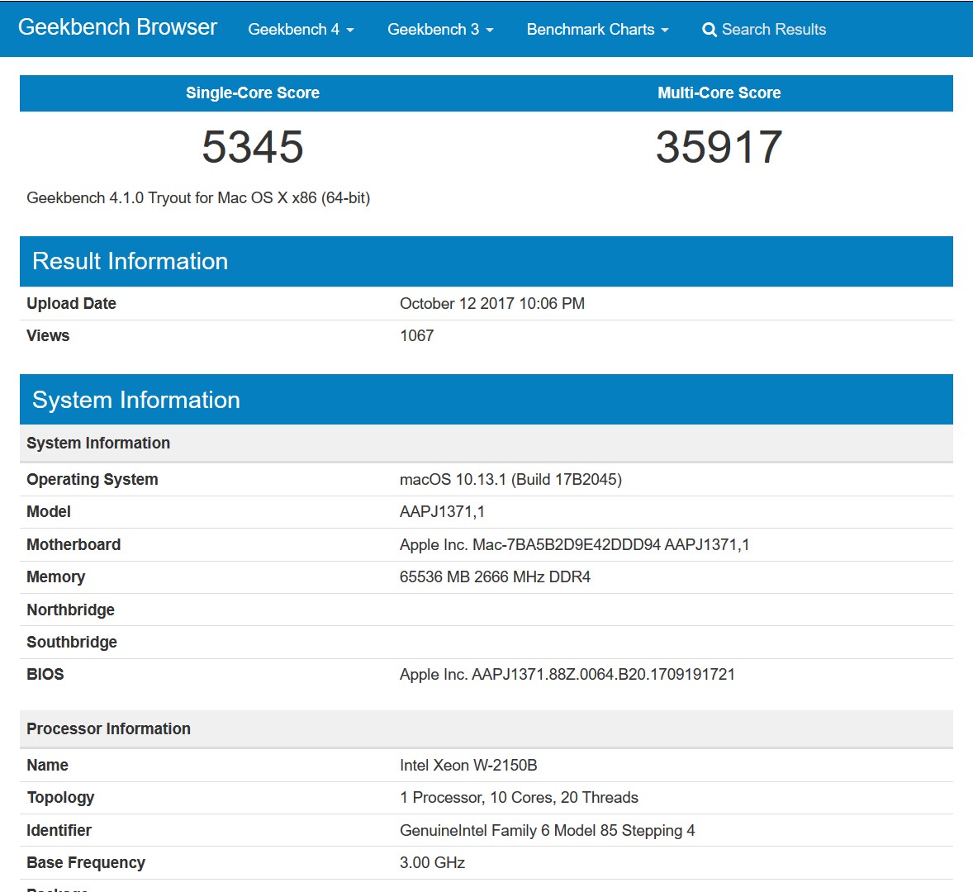The width and height of the screenshot is (973, 892).
Task: Select the Multi-Core Score heading
Action: click(x=719, y=93)
